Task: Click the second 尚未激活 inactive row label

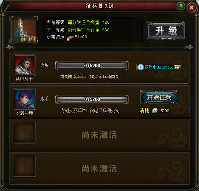Action: [x=99, y=168]
